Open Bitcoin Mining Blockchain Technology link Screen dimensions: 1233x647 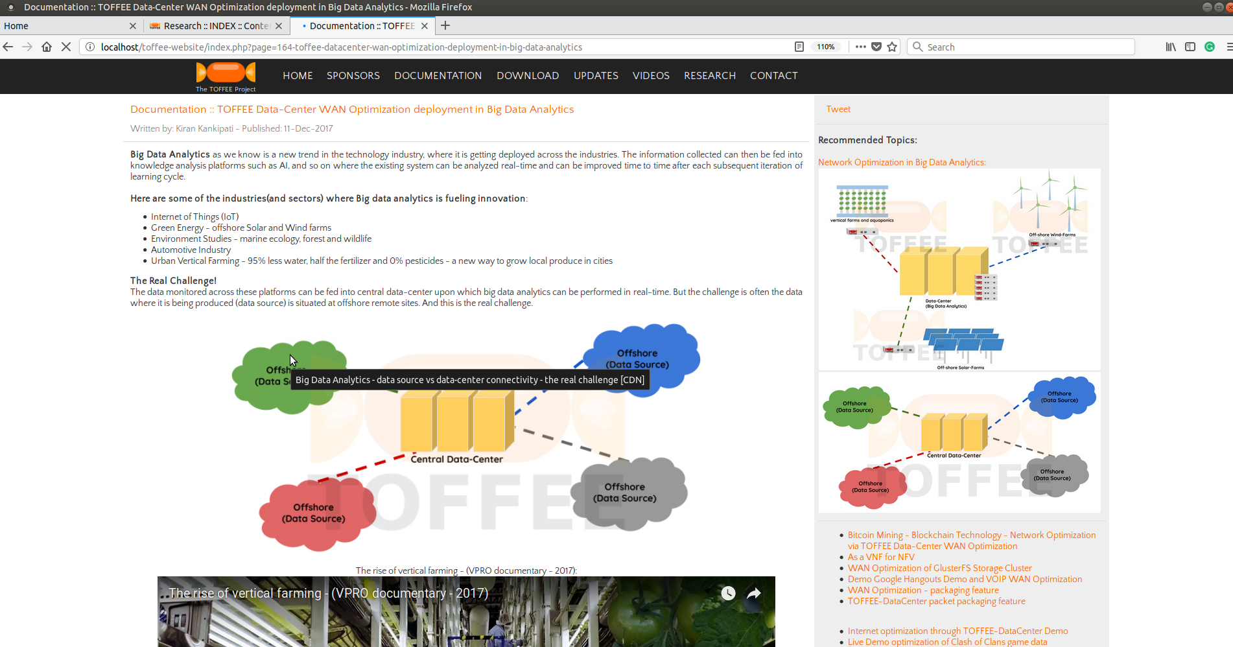point(972,541)
